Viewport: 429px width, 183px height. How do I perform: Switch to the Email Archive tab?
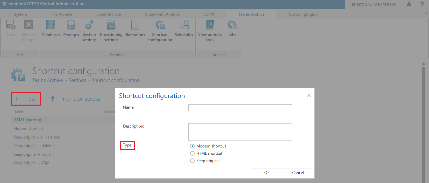click(x=108, y=14)
